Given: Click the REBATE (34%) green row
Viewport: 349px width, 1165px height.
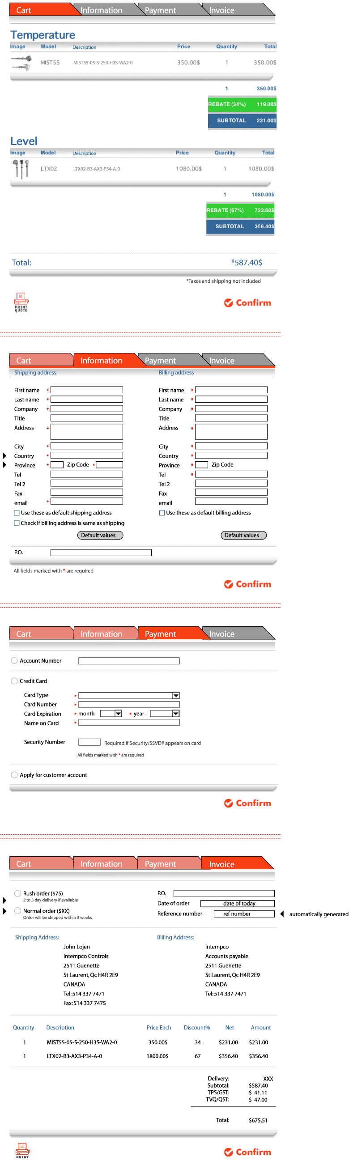Looking at the screenshot, I should (x=242, y=104).
